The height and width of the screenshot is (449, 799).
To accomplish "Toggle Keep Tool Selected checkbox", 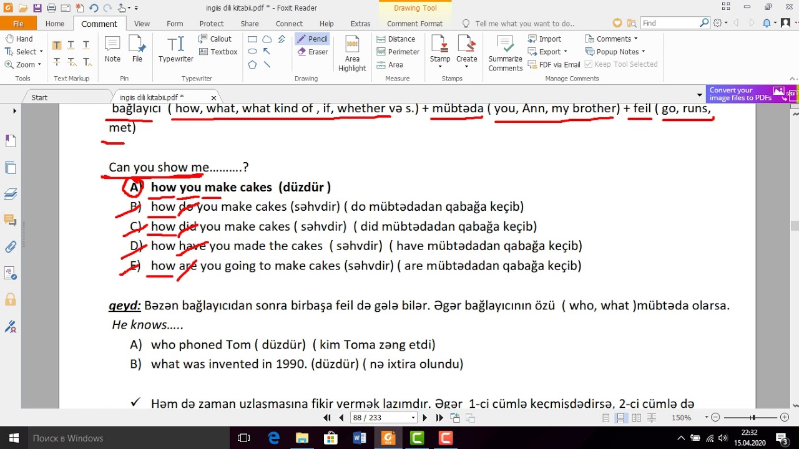I will click(x=621, y=64).
